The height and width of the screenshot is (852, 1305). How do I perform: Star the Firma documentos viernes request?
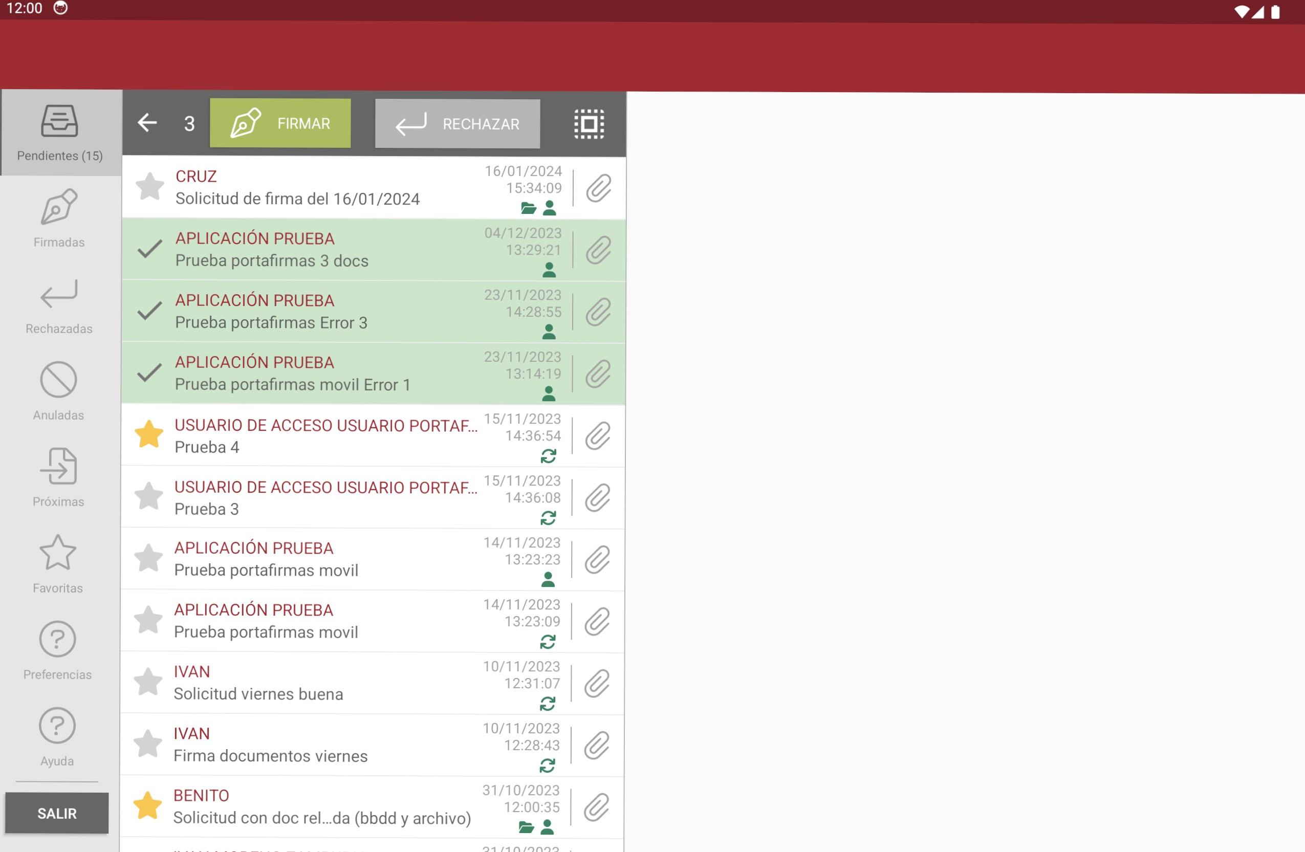point(148,744)
